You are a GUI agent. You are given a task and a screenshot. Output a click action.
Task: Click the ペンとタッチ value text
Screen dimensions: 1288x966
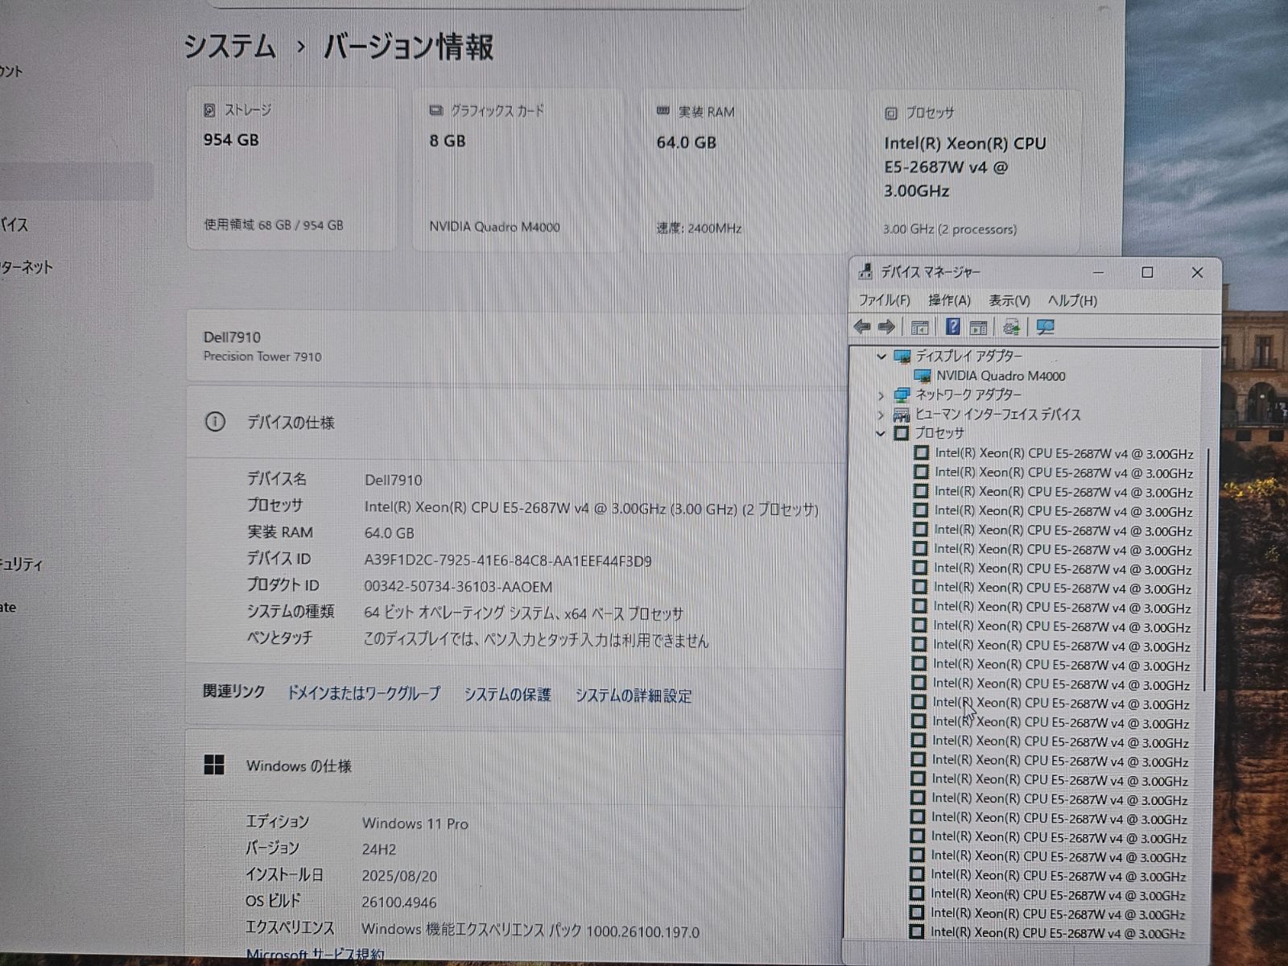coord(536,640)
